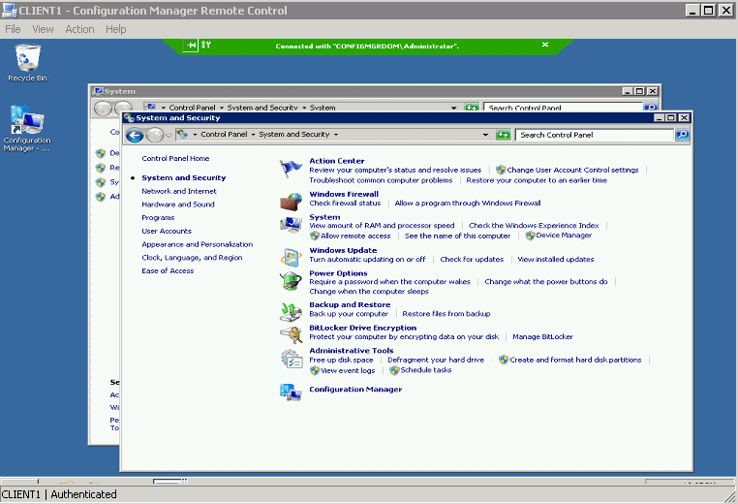
Task: Expand the arrow before Control Panel breadcrumb
Action: tap(195, 135)
